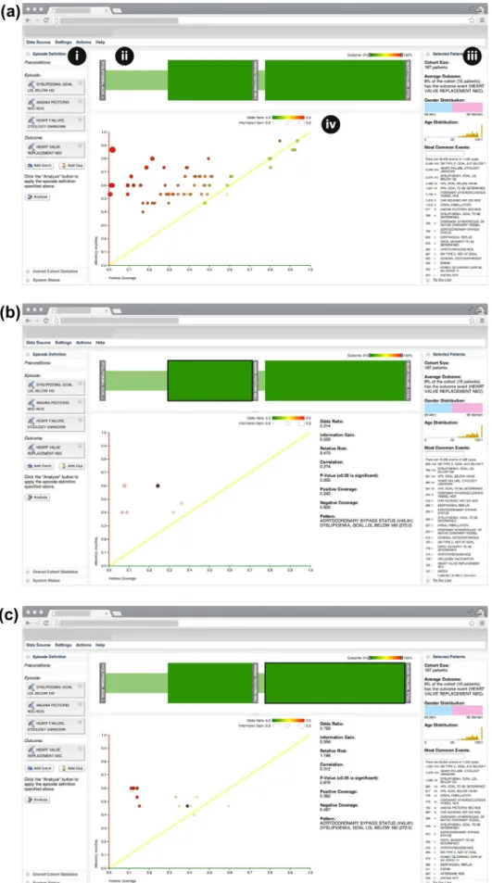Click Most Common Events search field, panel (a)

click(x=444, y=153)
